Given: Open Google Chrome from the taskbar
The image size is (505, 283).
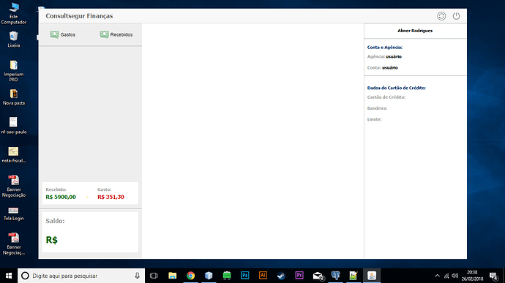Looking at the screenshot, I should click(191, 276).
